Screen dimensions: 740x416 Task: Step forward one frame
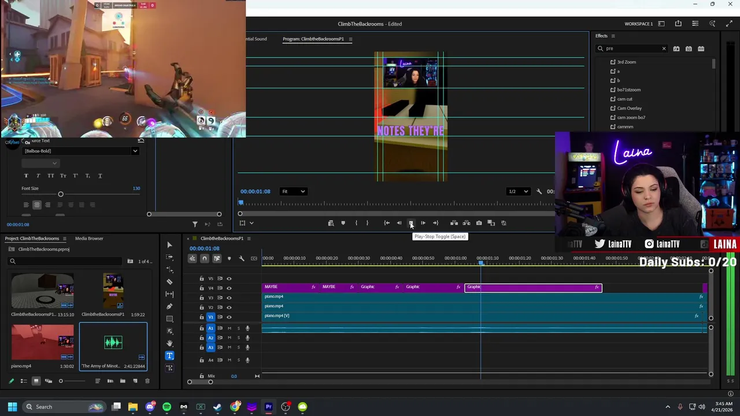(423, 223)
